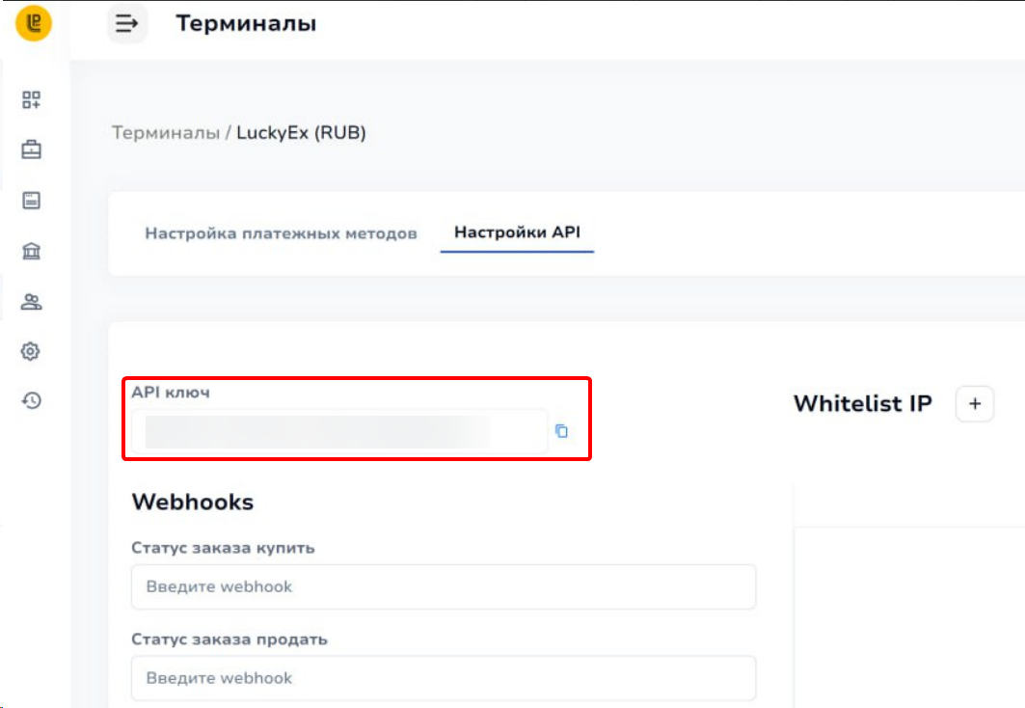Click LuckyEx (RUB) in the breadcrumb
The width and height of the screenshot is (1025, 708).
[x=301, y=133]
